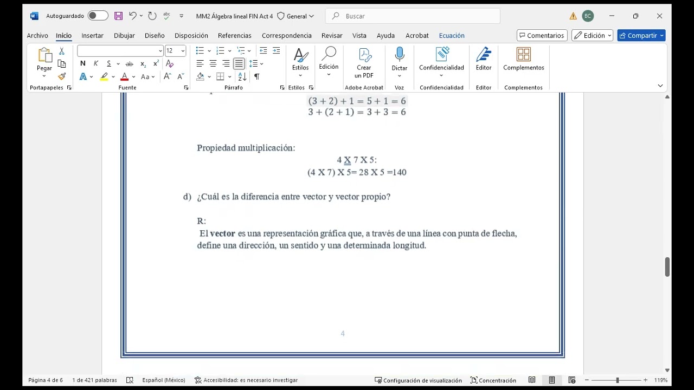Decrease paragraph indent

tap(264, 51)
